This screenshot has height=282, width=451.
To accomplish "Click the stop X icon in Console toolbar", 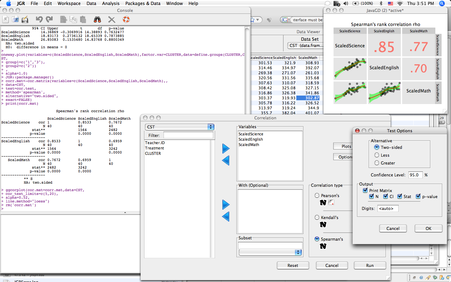I will (112, 19).
